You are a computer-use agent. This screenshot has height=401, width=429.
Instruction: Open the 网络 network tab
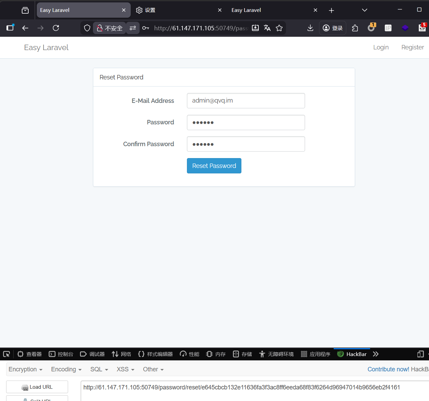coord(121,354)
